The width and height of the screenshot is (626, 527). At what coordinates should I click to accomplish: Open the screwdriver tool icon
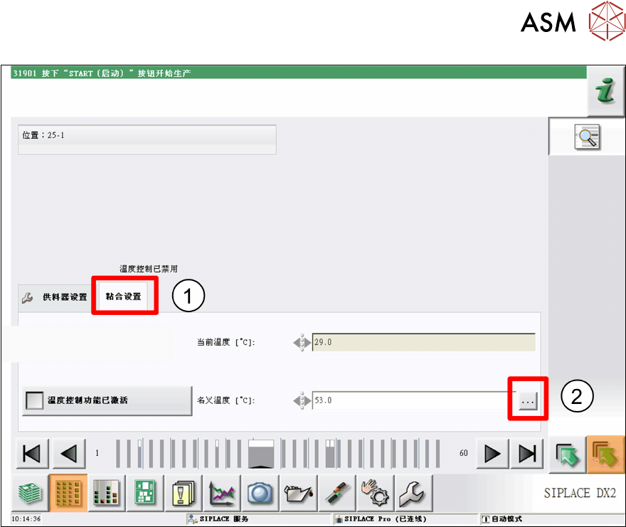coord(336,493)
